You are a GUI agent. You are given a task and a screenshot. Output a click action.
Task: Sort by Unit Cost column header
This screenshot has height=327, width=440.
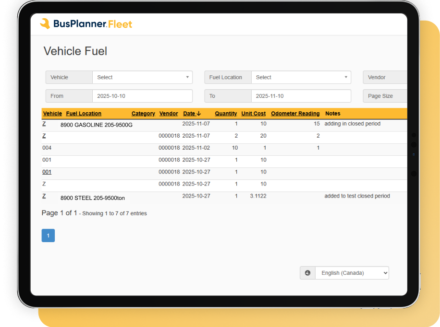pos(253,114)
